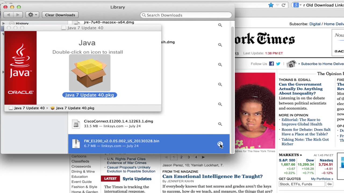Reload the page in Firefox
Image resolution: width=344 pixels, height=193 pixels.
[x=283, y=5]
